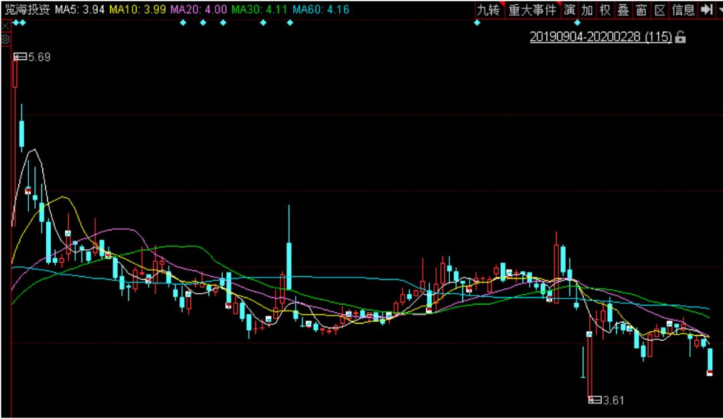
Task: Open the gear settings icon on the chart's left edge
Action: click(5, 39)
